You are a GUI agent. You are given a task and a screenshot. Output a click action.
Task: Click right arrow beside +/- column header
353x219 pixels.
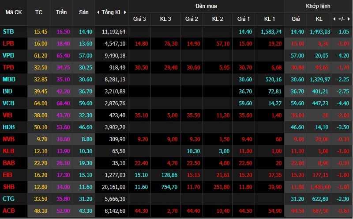click(x=349, y=19)
